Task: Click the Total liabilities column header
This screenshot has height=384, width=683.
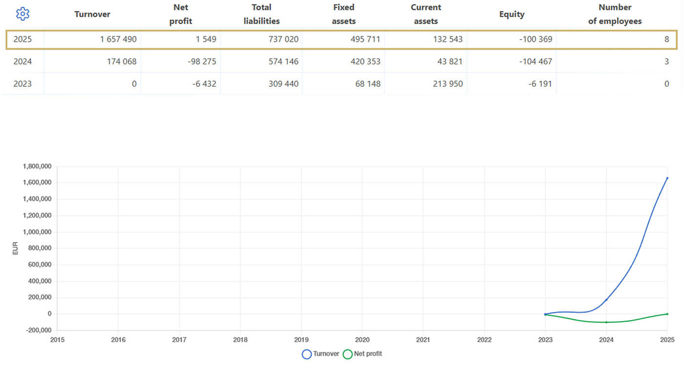Action: [x=261, y=14]
